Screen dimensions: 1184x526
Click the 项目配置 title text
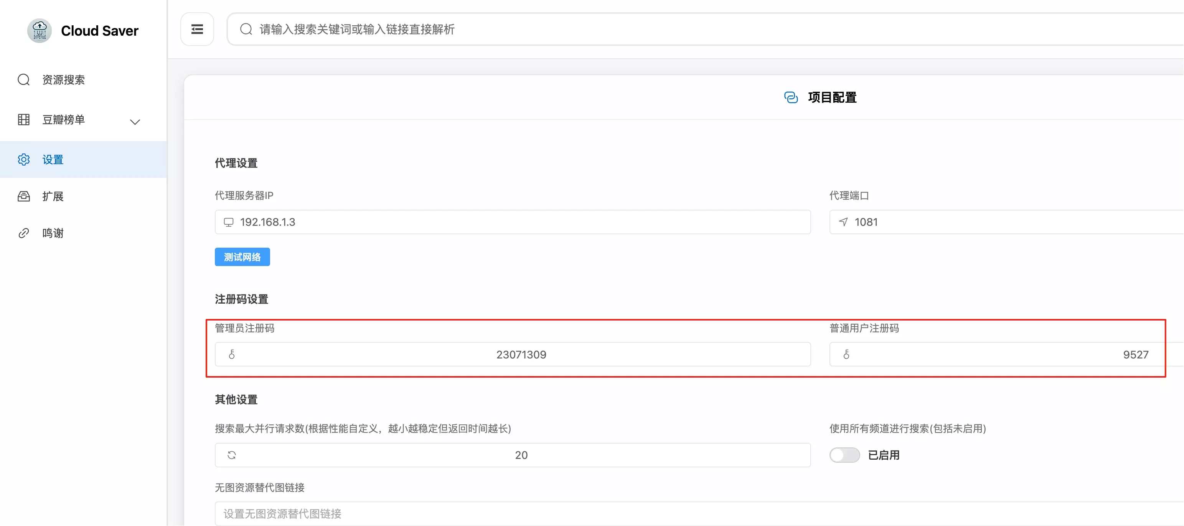tap(833, 97)
